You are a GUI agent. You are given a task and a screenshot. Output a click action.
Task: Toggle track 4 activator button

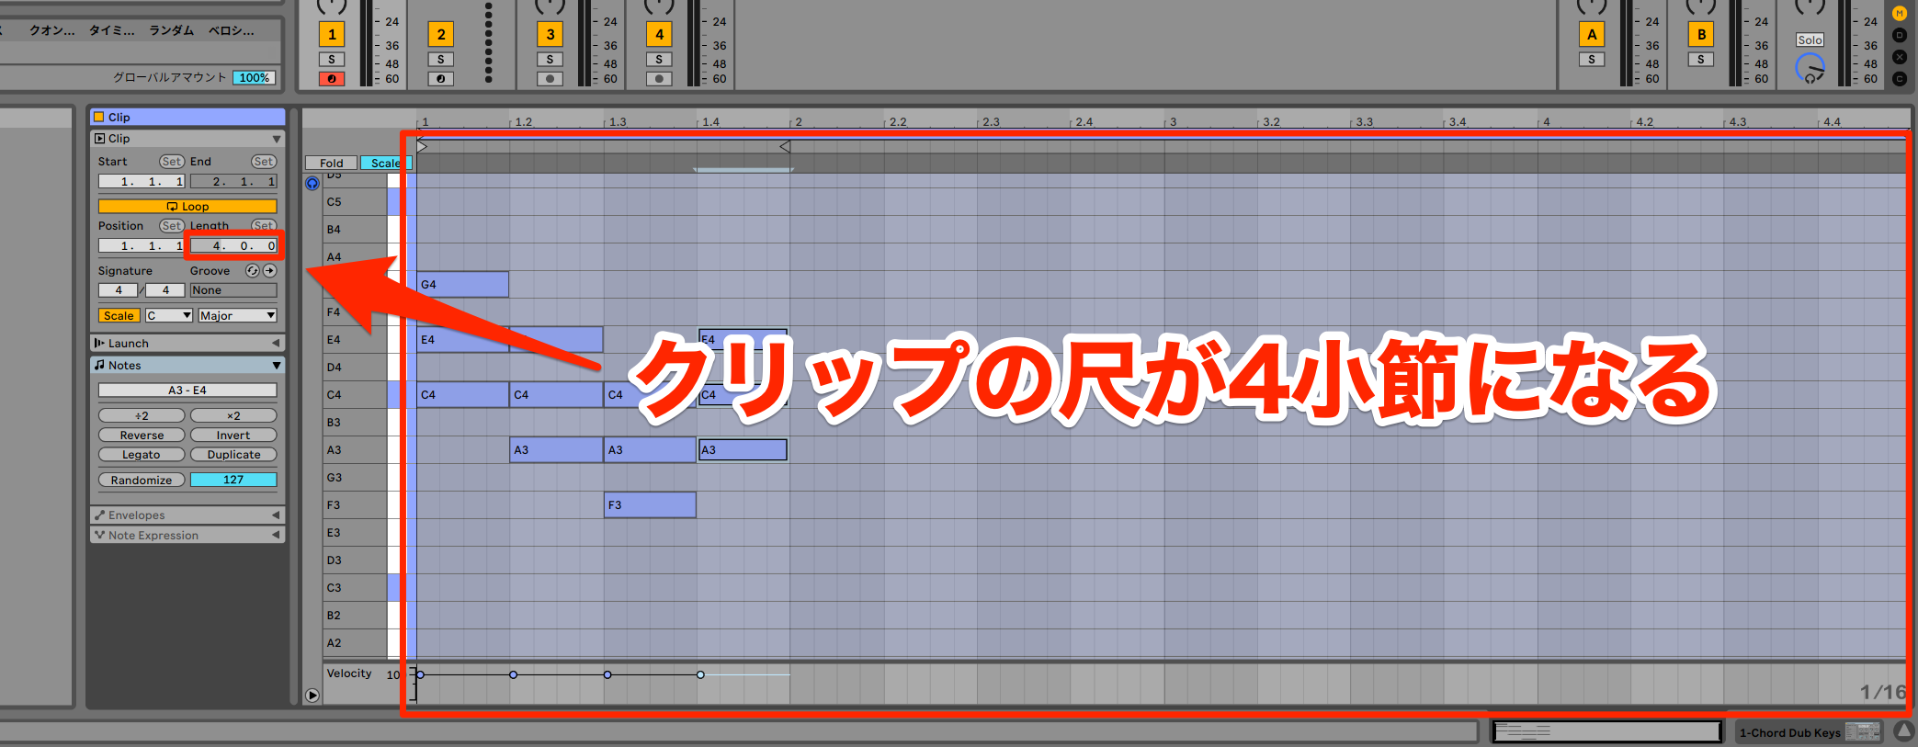[x=659, y=35]
